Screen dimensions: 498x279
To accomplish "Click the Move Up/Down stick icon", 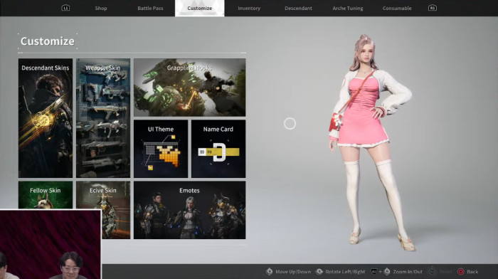I will pyautogui.click(x=270, y=272).
